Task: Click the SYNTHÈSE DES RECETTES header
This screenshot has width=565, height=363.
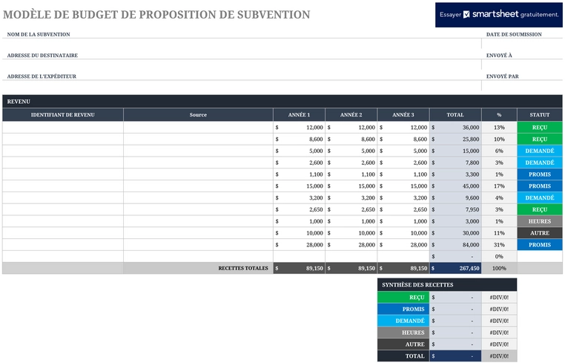Action: (x=447, y=285)
